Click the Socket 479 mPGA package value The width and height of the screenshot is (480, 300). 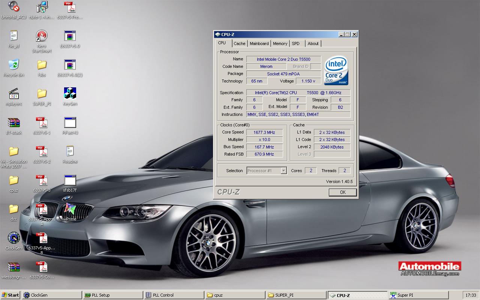tap(283, 74)
